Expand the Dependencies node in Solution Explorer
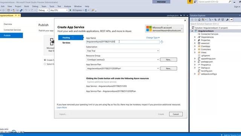The width and height of the screenshot is (241, 136). [x=195, y=37]
